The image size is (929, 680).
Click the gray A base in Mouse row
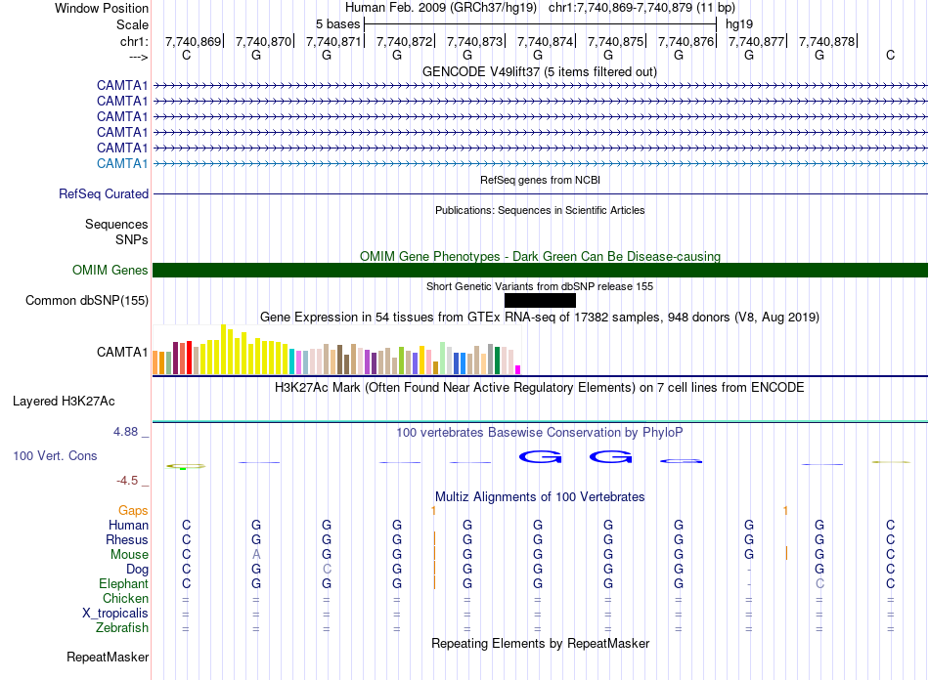(x=256, y=555)
